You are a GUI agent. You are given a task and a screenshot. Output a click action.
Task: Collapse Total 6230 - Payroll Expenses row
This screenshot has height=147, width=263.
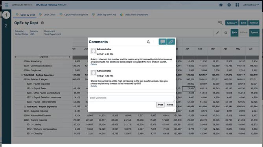coord(25,107)
